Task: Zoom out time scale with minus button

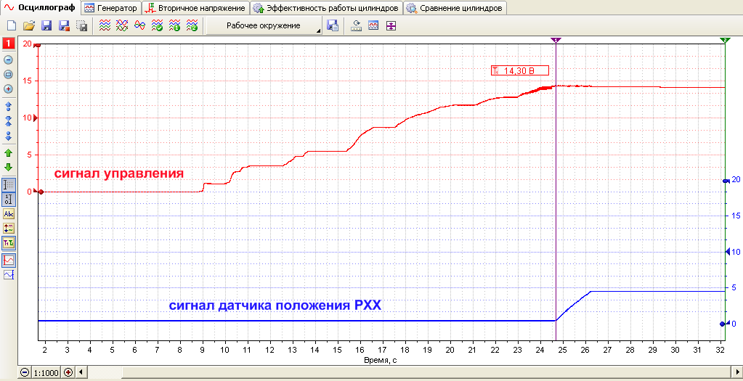Action: pyautogui.click(x=25, y=372)
